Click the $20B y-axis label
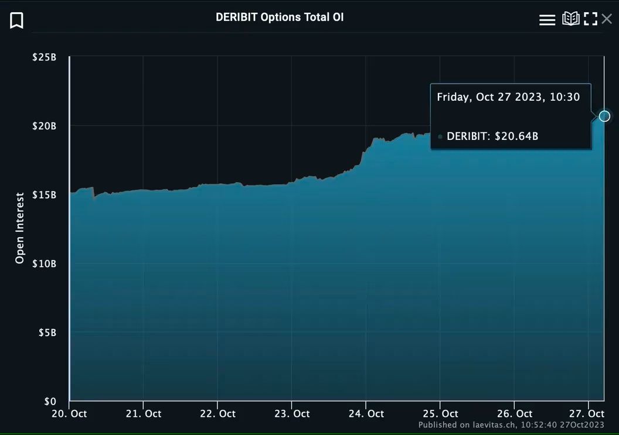Screen dimensions: 619x435 [44, 126]
